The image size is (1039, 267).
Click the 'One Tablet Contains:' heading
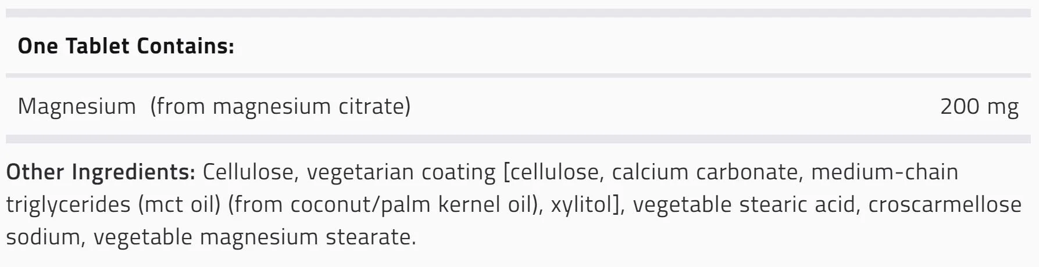point(126,45)
